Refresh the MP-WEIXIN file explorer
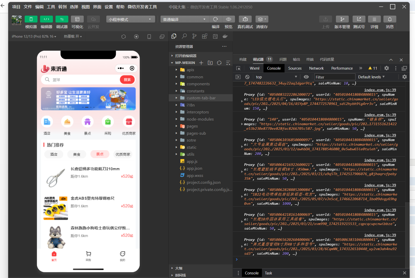Viewport: 415px width, 278px height. (x=219, y=63)
